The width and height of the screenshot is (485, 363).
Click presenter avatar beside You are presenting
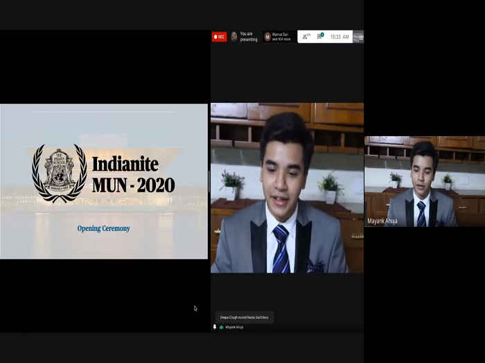click(234, 37)
